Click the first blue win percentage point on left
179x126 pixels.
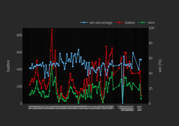click(30, 68)
